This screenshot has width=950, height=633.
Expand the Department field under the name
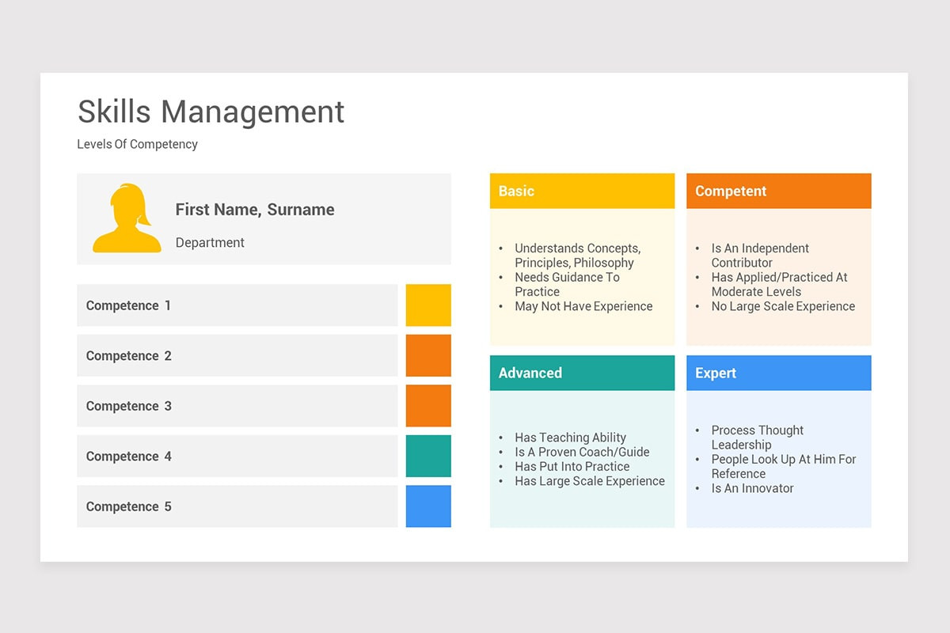[210, 242]
